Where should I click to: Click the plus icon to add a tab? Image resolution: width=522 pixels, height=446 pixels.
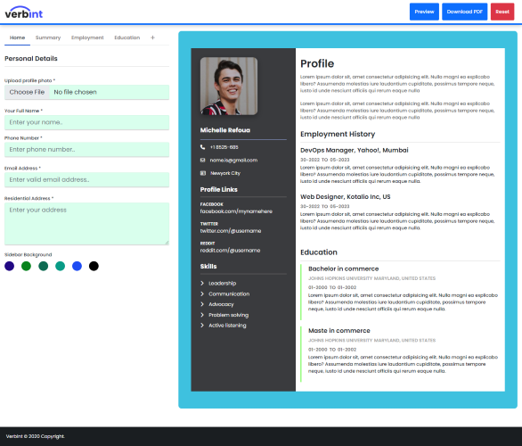coord(152,37)
